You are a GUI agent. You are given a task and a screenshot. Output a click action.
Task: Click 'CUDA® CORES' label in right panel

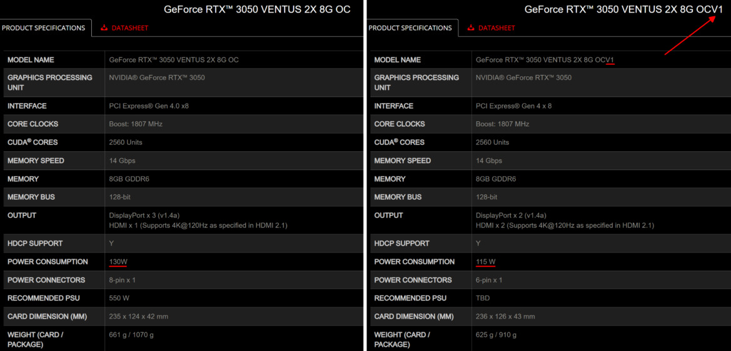click(400, 142)
